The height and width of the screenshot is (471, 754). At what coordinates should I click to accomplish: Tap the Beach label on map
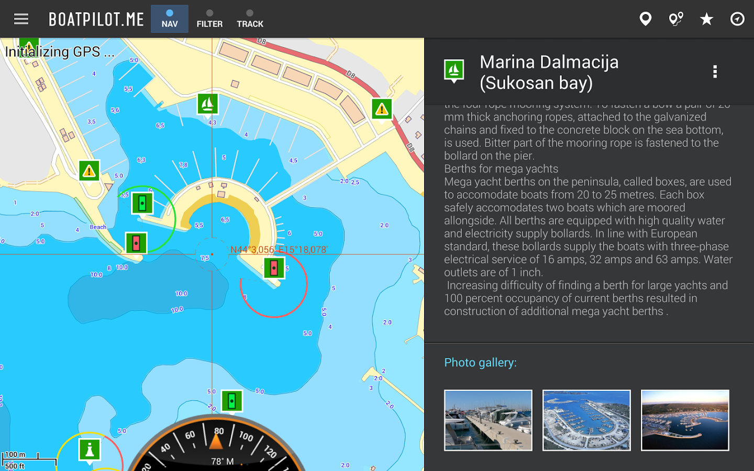point(98,227)
